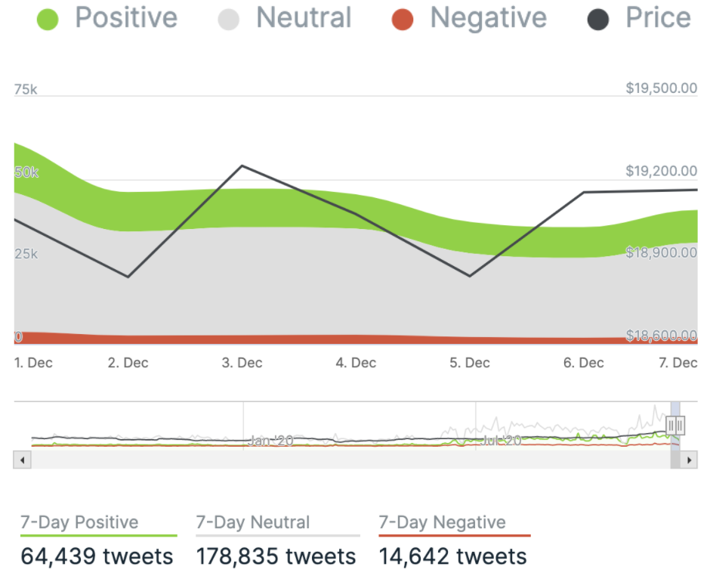This screenshot has width=710, height=582.
Task: Toggle the Neutral series gray legend dot
Action: point(228,19)
